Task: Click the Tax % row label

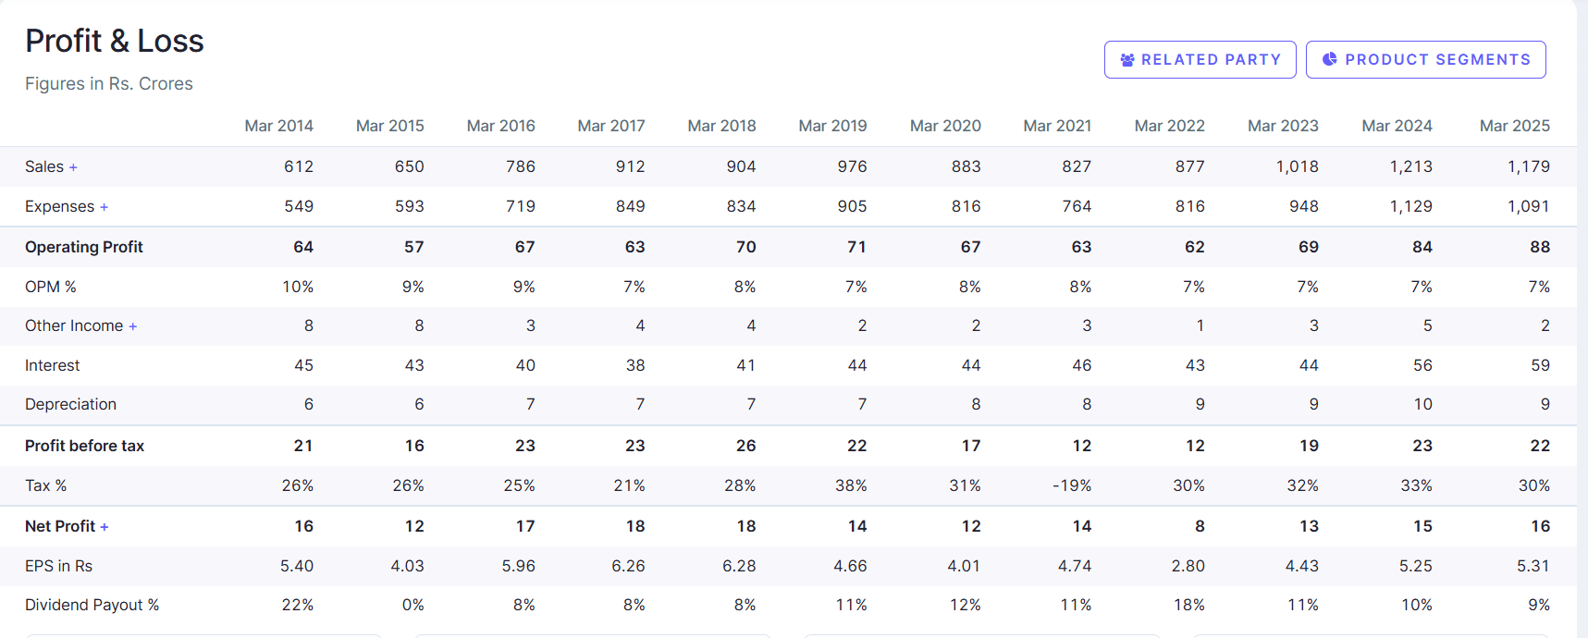Action: tap(46, 485)
